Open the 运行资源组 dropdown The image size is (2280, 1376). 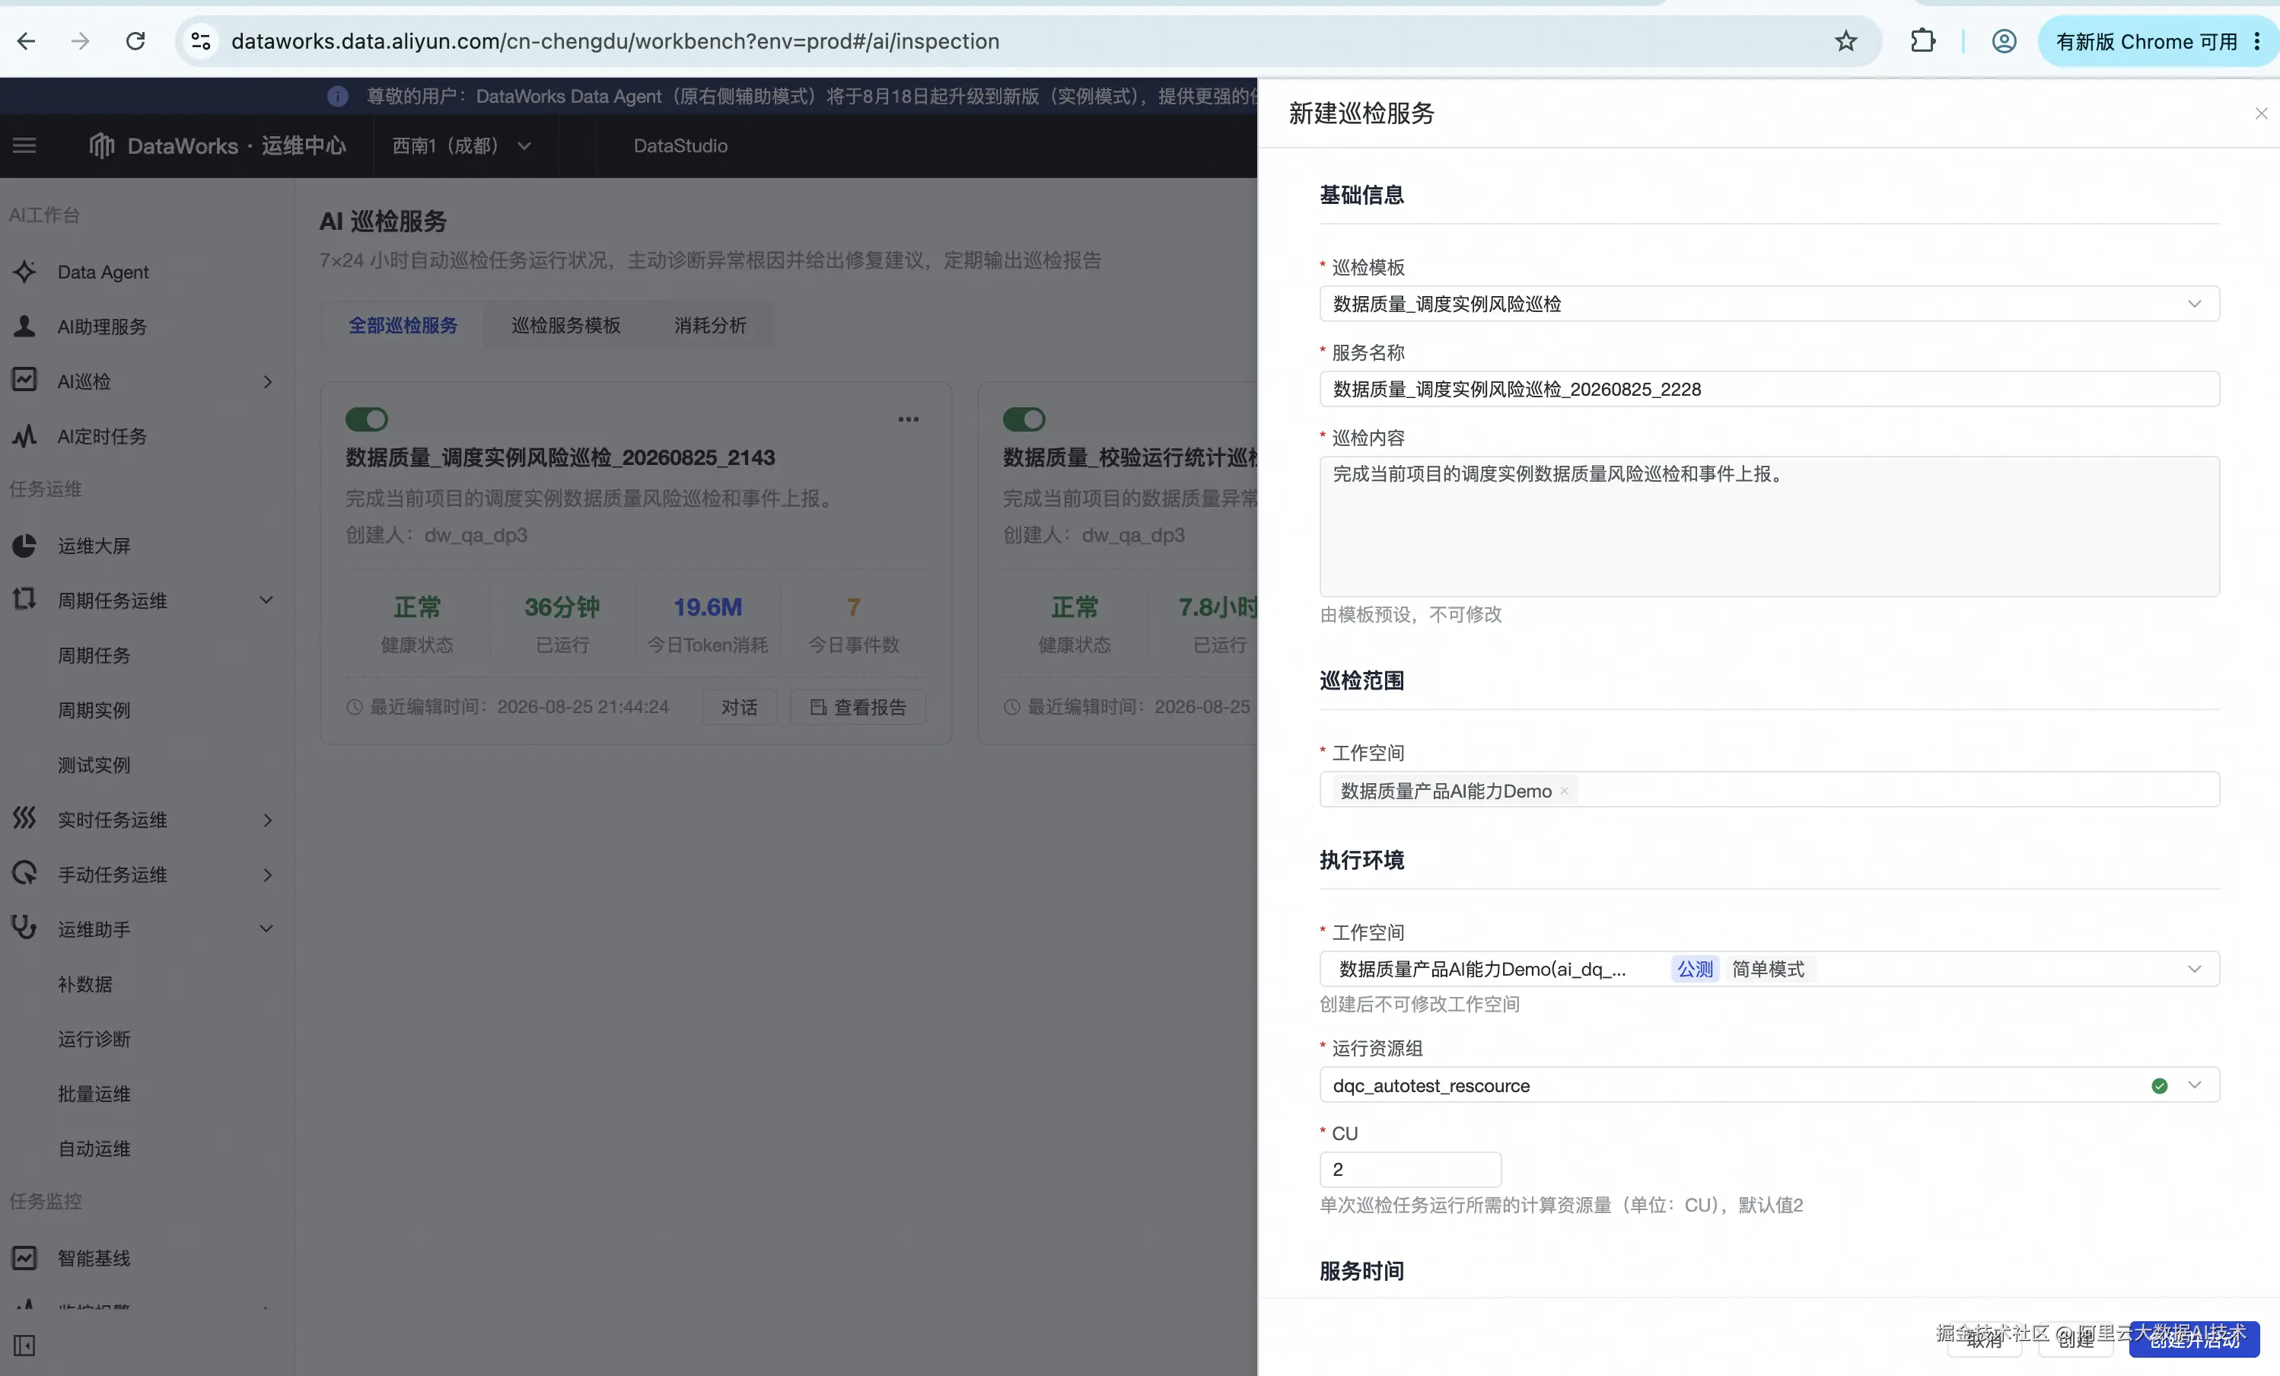click(1769, 1085)
